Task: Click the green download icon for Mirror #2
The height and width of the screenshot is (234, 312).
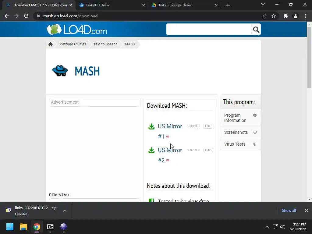Action: (x=151, y=150)
